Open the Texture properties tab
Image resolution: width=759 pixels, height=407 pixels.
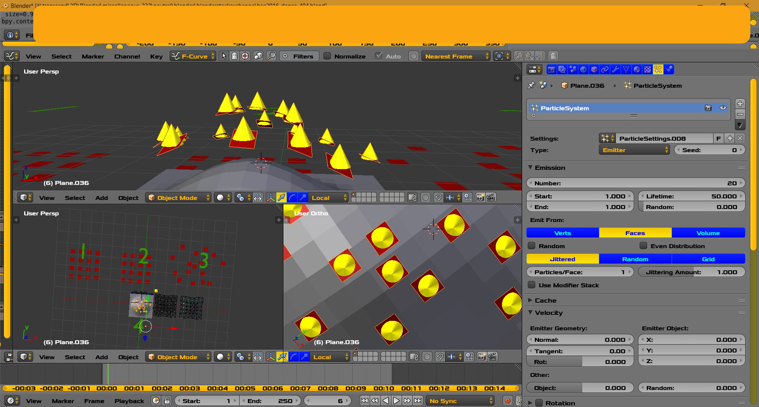(648, 70)
